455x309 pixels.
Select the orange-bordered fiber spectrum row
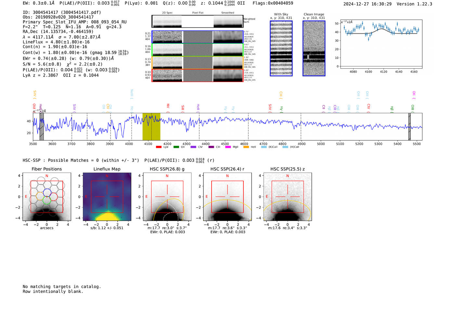[198, 63]
